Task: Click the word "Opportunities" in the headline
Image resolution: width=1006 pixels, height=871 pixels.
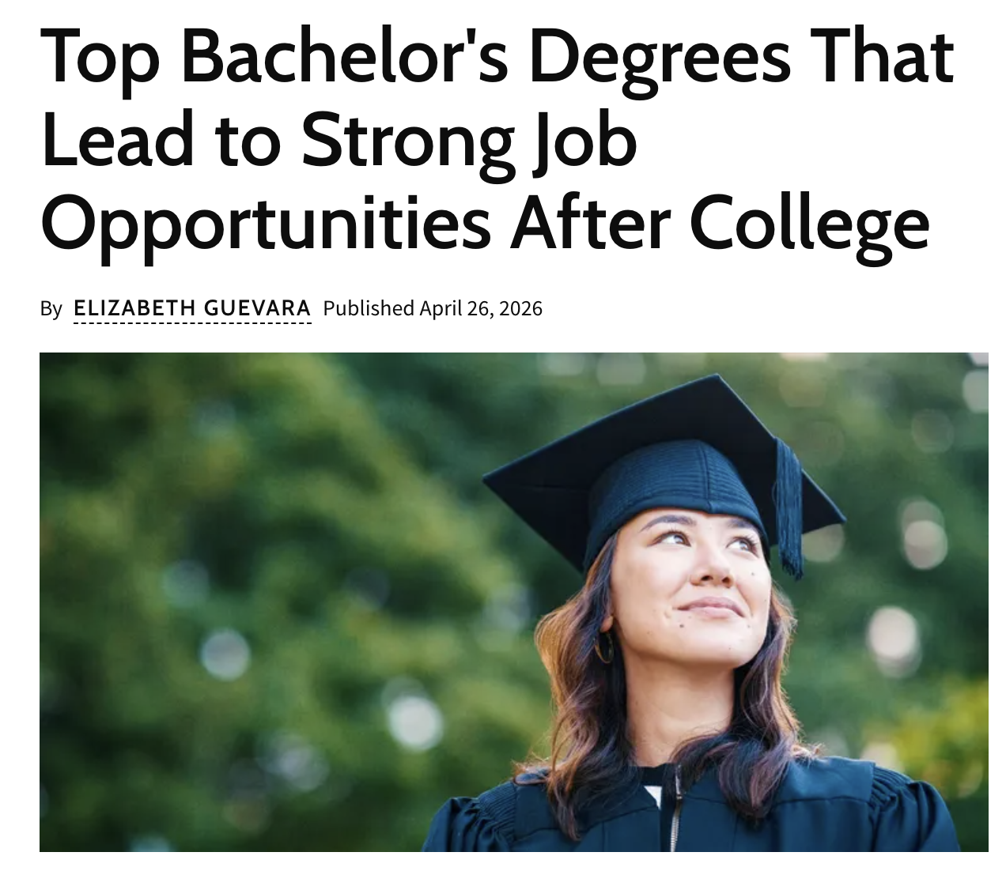Action: (x=265, y=222)
